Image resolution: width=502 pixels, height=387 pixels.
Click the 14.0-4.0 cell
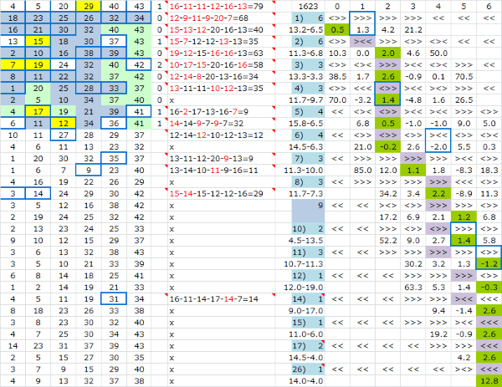308,381
